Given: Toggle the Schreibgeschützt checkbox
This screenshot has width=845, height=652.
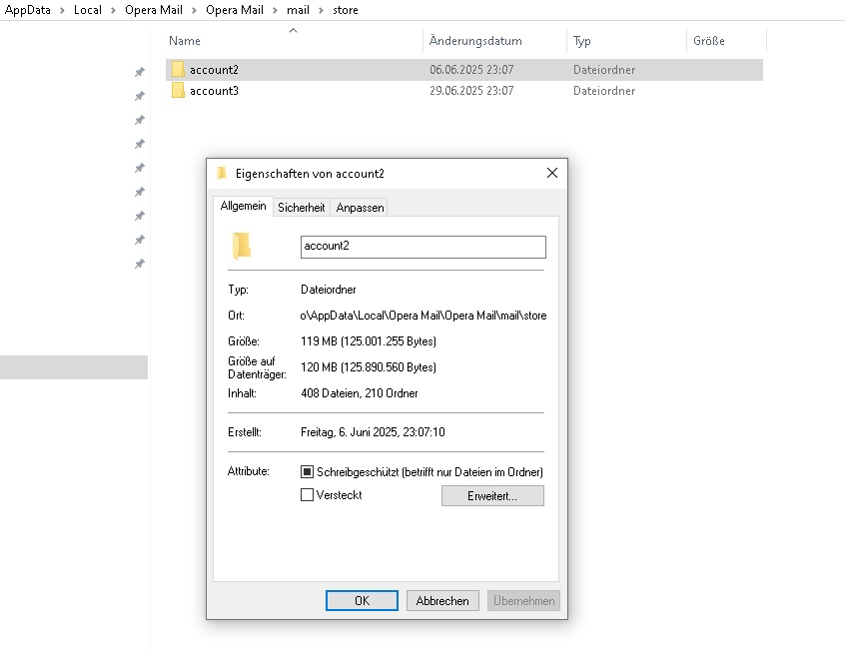Looking at the screenshot, I should (307, 472).
